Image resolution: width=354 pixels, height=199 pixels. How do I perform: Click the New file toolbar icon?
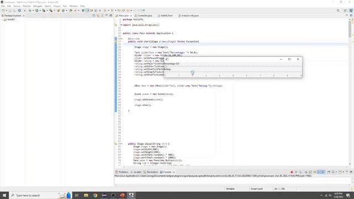pyautogui.click(x=3, y=11)
